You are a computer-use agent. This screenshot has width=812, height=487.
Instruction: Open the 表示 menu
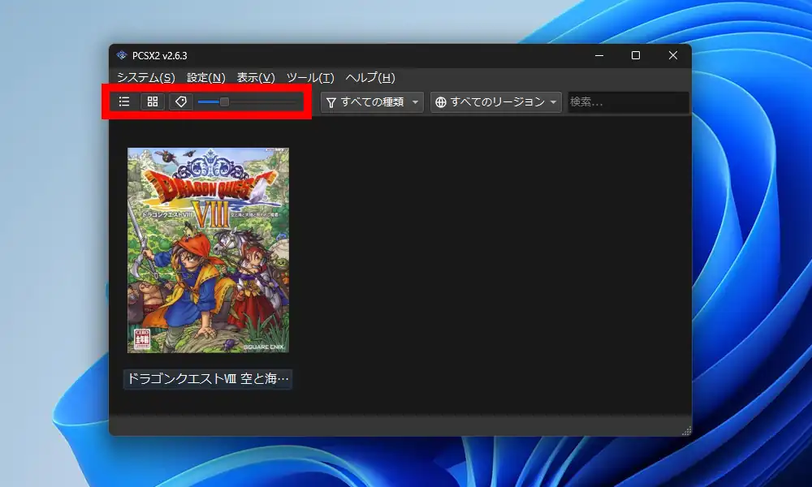coord(254,79)
